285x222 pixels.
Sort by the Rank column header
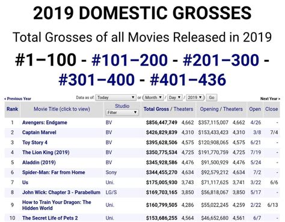point(12,109)
